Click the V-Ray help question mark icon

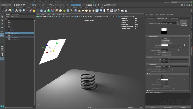tap(126, 11)
